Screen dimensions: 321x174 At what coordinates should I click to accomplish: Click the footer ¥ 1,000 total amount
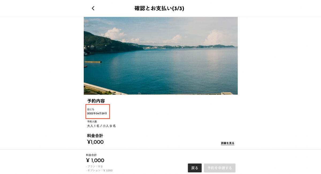coord(95,160)
